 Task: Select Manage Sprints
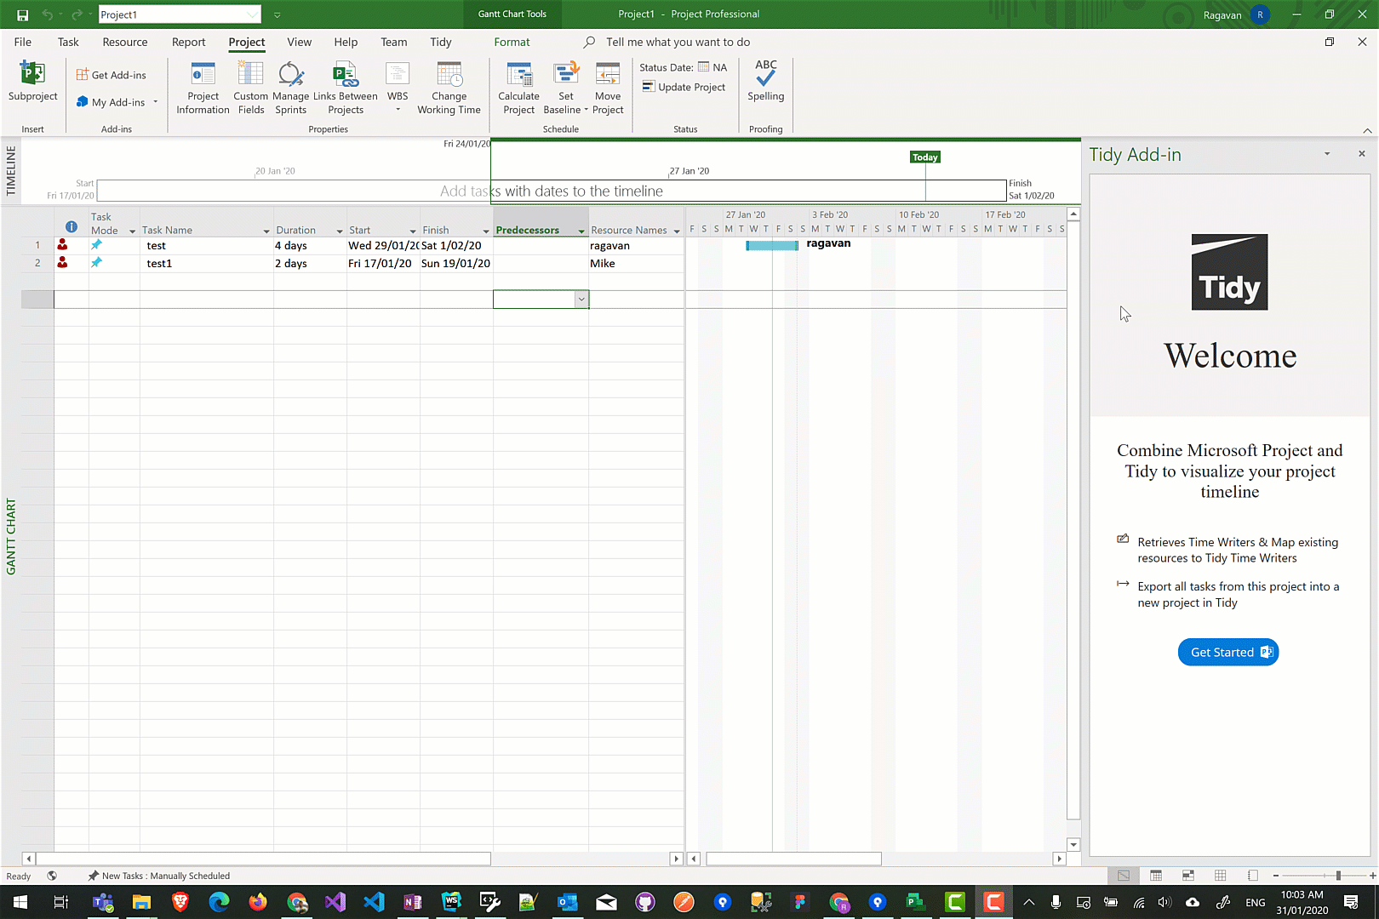290,88
